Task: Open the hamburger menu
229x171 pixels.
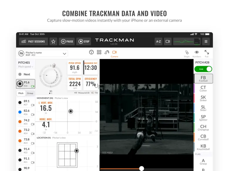Action: 206,42
